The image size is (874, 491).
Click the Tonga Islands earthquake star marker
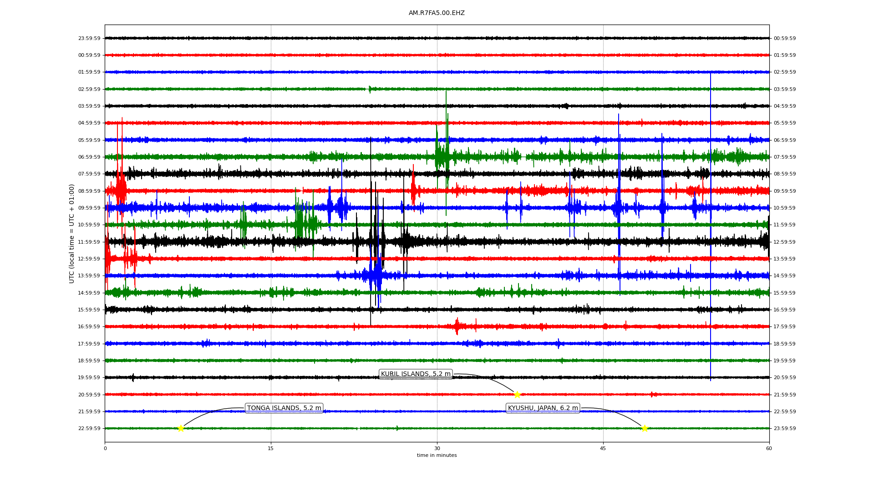(181, 428)
